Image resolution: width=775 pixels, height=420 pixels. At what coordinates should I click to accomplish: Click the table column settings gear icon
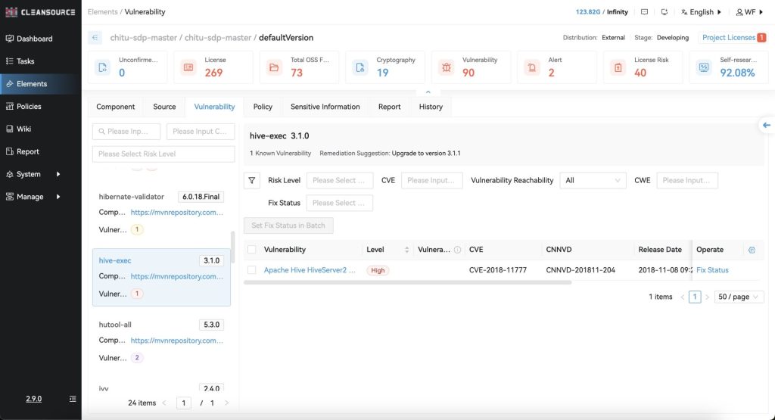tap(751, 250)
